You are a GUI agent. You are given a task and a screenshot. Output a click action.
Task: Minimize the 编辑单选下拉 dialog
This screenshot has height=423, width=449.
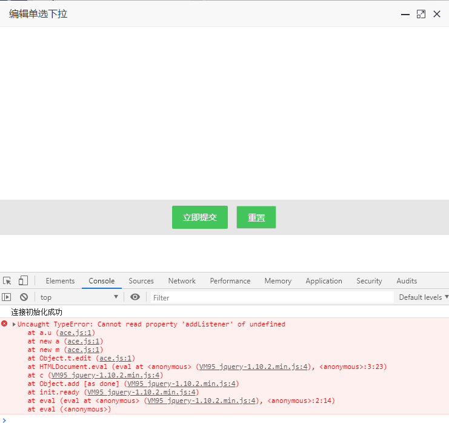(405, 15)
